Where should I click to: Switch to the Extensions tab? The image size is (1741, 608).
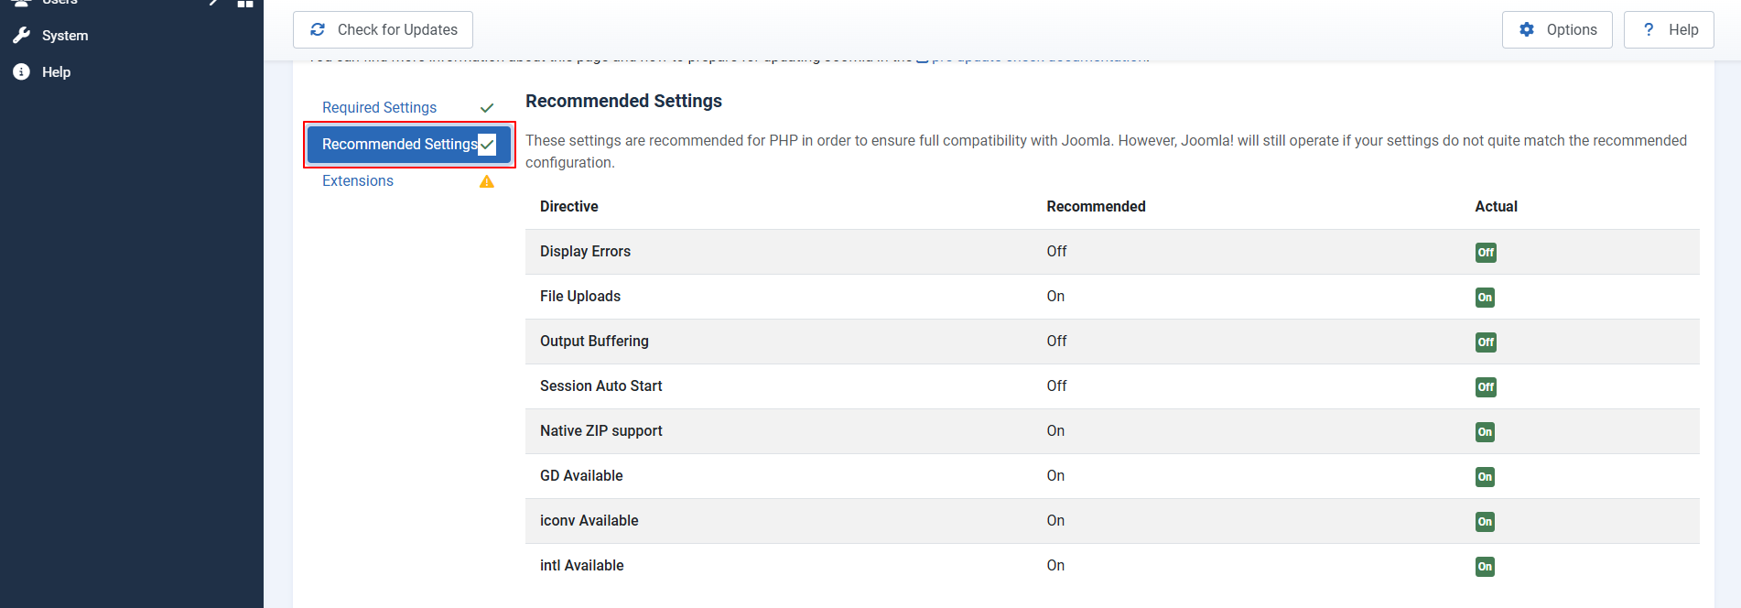(358, 181)
